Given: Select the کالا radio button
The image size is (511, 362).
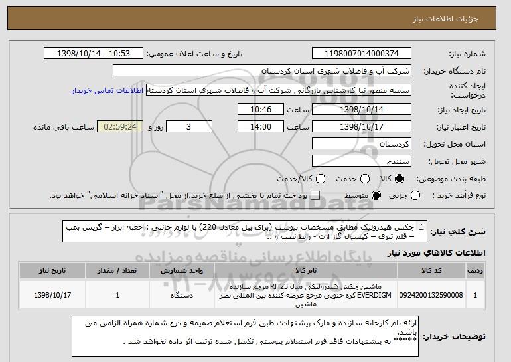Looking at the screenshot, I should click(400, 179).
